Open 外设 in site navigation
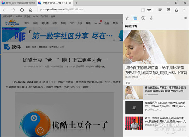Image resolution: width=189 pixels, height=137 pixels. 80,23
